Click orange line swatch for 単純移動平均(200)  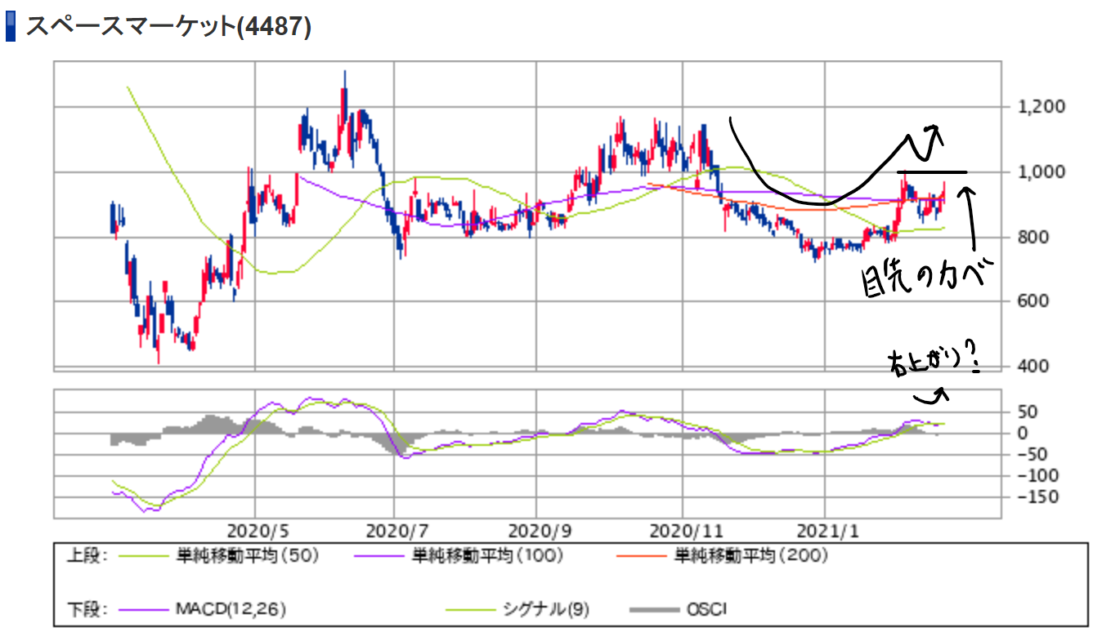(x=643, y=557)
